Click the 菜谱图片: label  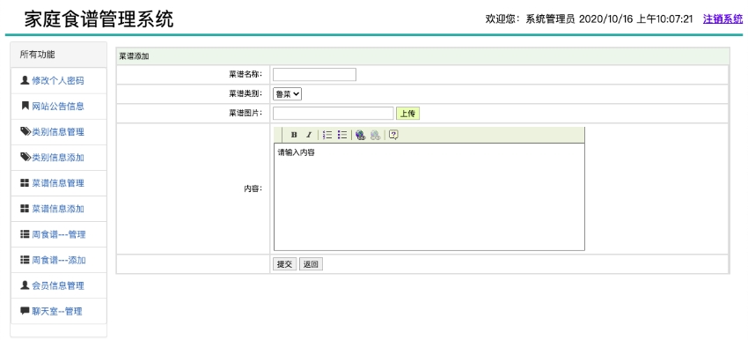(x=246, y=113)
